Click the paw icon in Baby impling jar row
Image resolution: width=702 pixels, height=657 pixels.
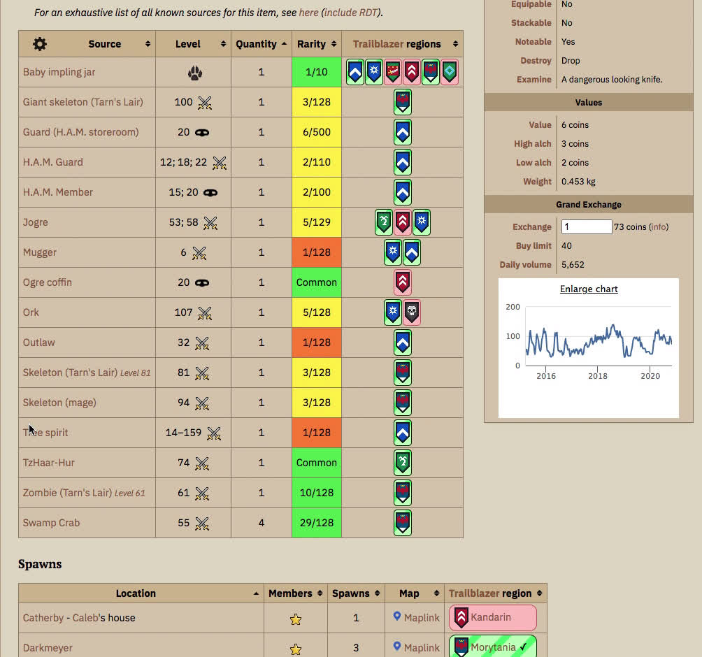[x=194, y=73]
